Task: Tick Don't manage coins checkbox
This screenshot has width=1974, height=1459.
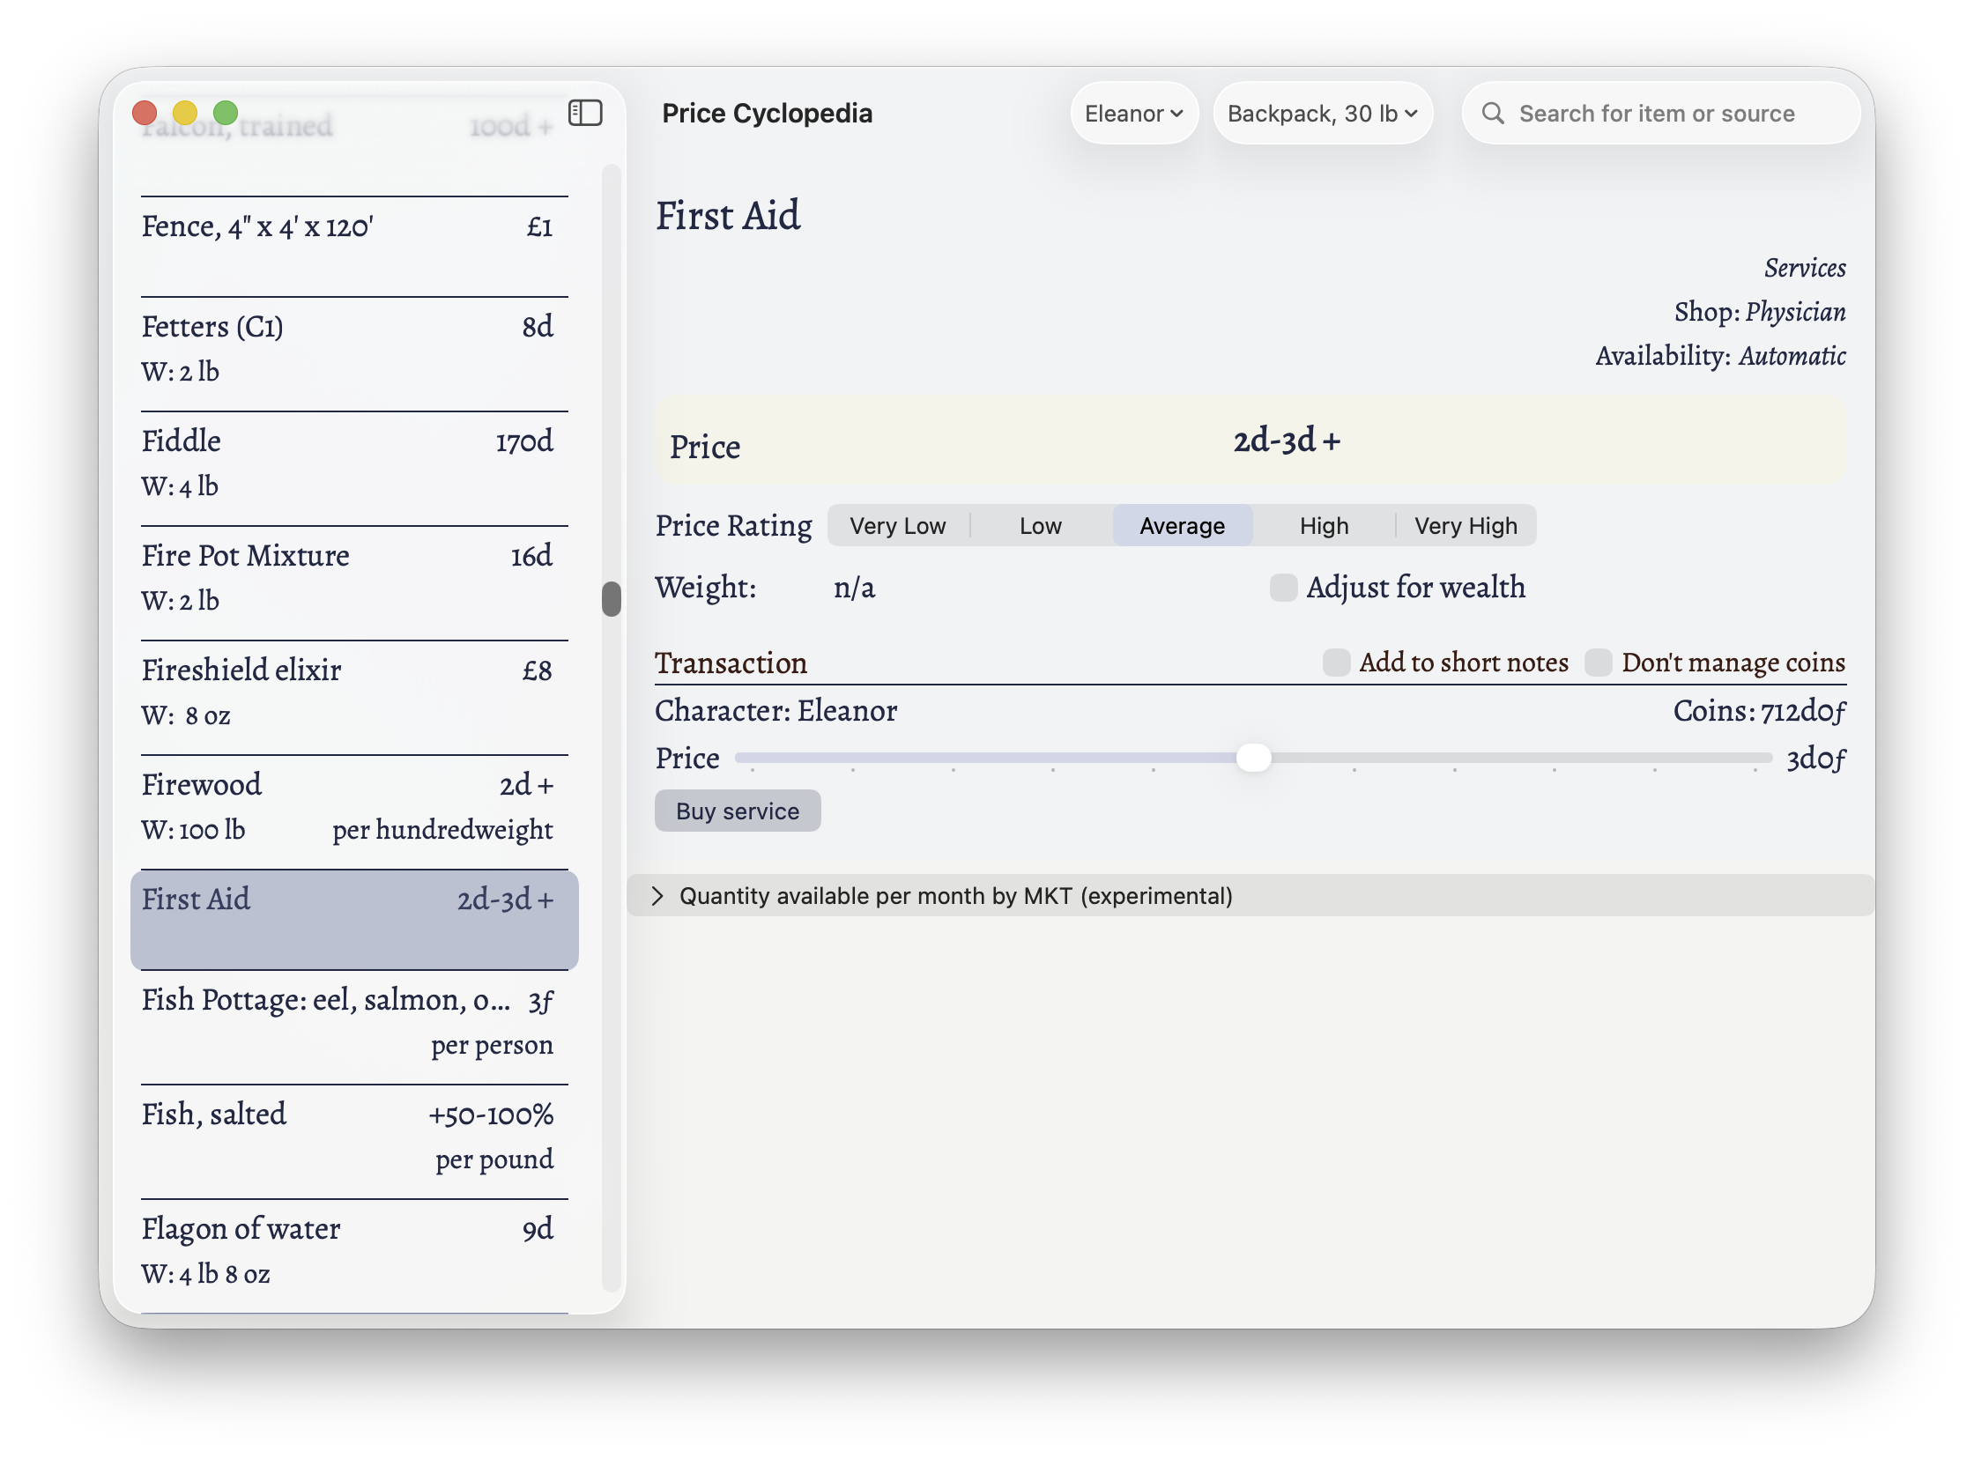Action: [x=1598, y=663]
